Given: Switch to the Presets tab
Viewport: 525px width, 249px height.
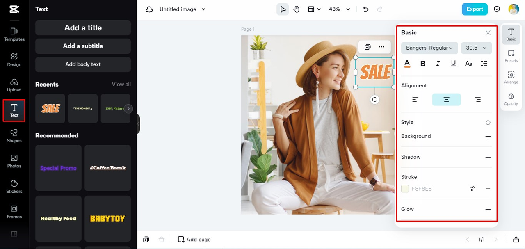Looking at the screenshot, I should point(511,56).
